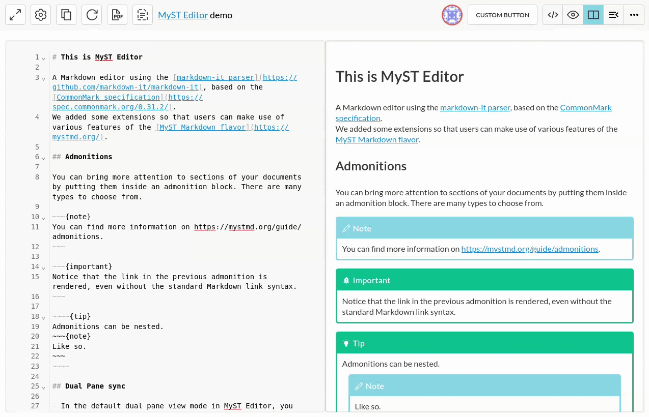Toggle preview-only mode with eye icon
The height and width of the screenshot is (417, 649).
point(573,15)
